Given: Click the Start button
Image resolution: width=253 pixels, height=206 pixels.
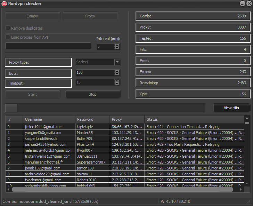Looking at the screenshot, I should (32, 94).
